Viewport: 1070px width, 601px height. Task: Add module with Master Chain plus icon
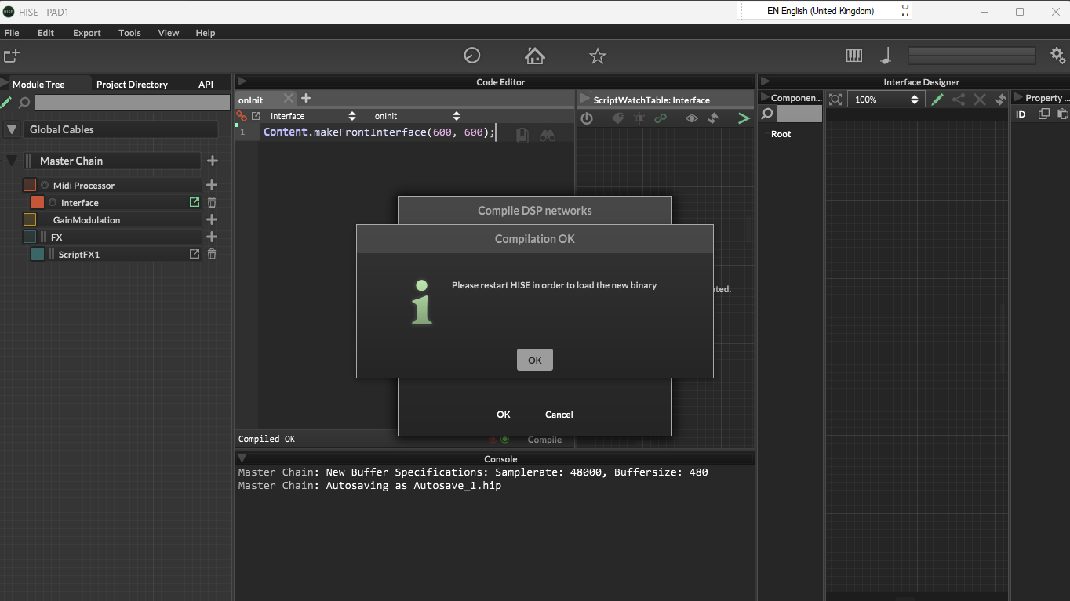(x=212, y=161)
